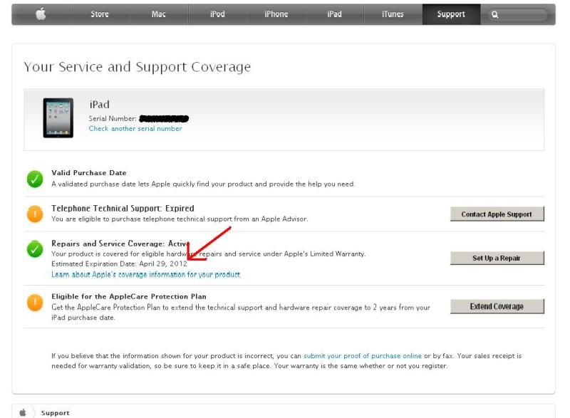Viewport: 570px width, 418px height.
Task: Open the iTunes tab
Action: click(393, 14)
